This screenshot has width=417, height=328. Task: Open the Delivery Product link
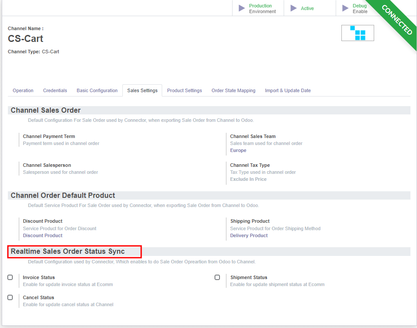tap(249, 235)
